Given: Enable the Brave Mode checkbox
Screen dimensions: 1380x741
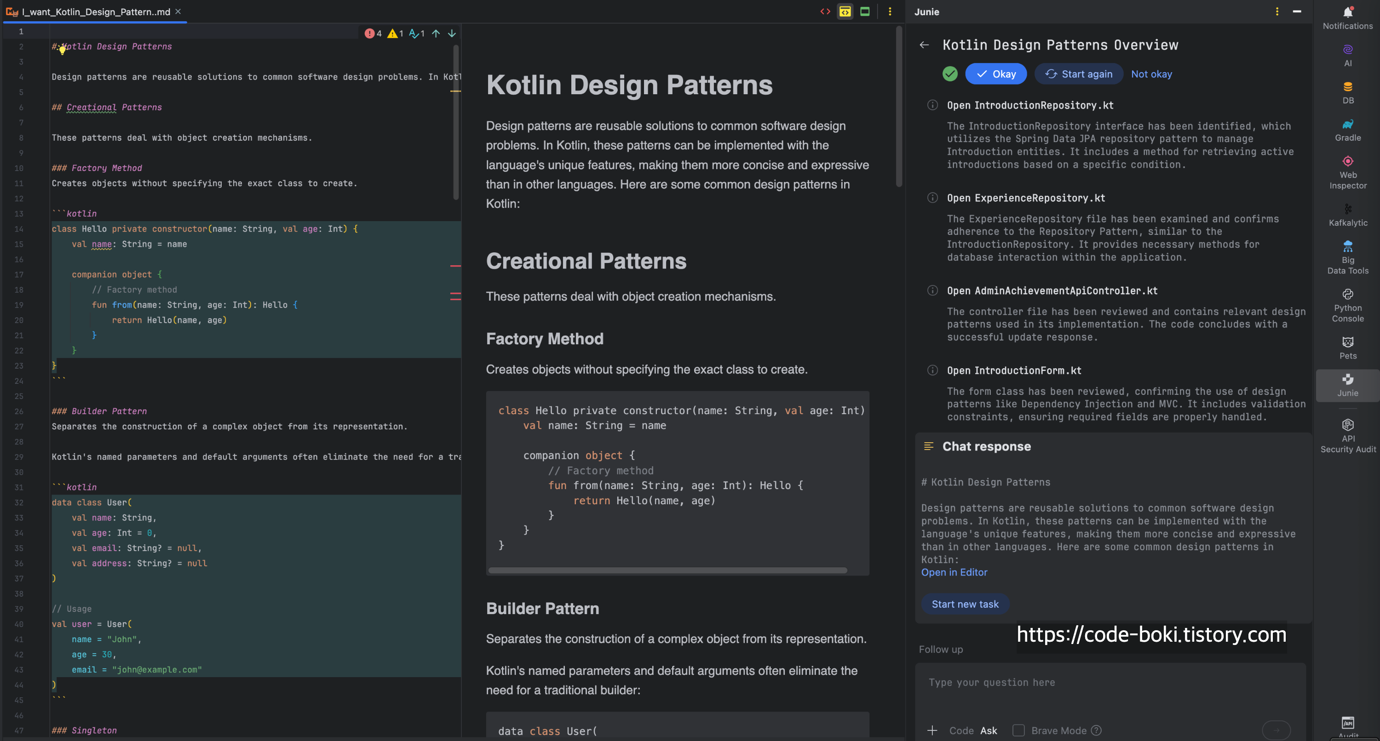Looking at the screenshot, I should coord(1018,730).
